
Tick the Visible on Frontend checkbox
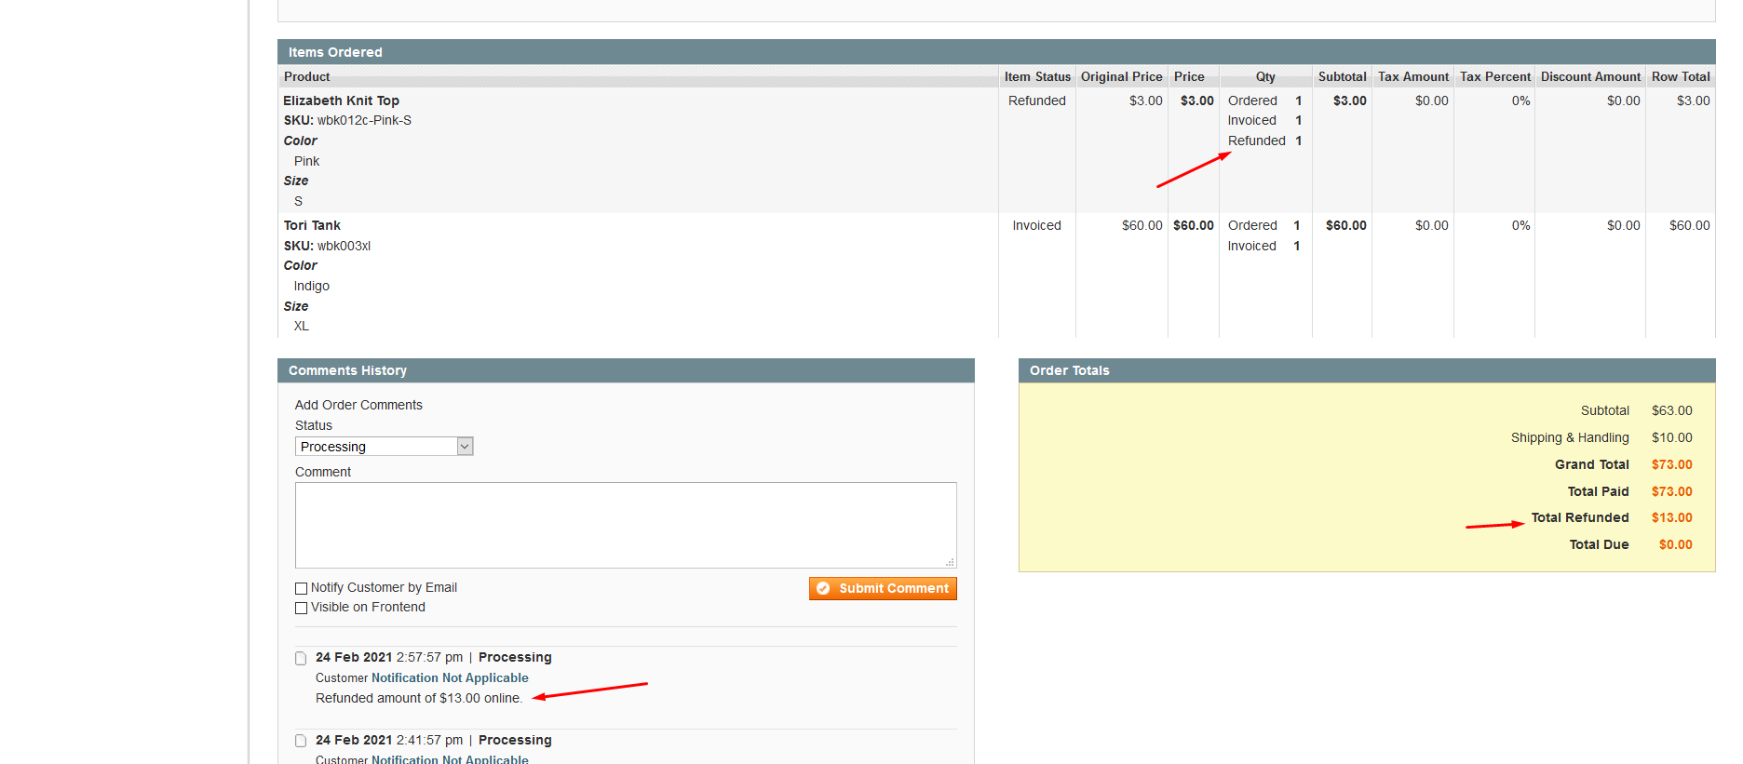click(x=302, y=608)
